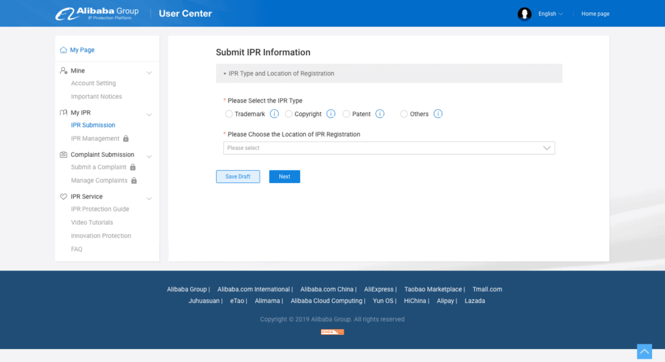This screenshot has height=362, width=665.
Task: Choose the Patent IPR type option
Action: click(346, 114)
